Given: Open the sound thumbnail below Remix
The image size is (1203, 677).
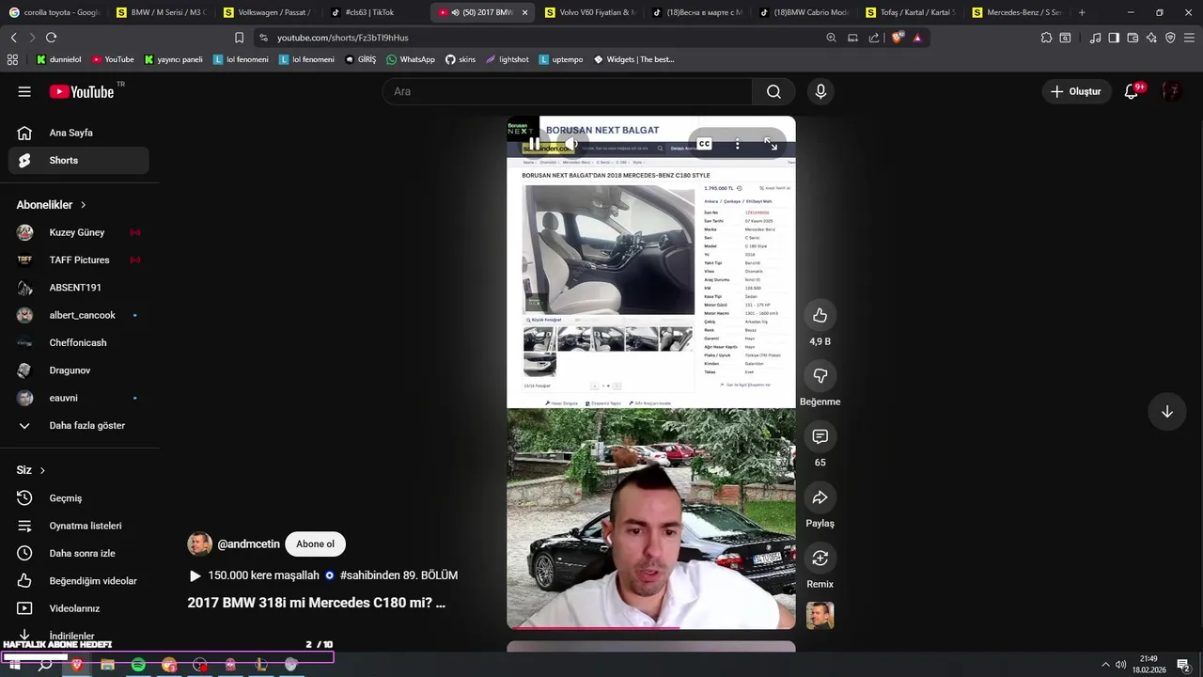Looking at the screenshot, I should pos(820,616).
